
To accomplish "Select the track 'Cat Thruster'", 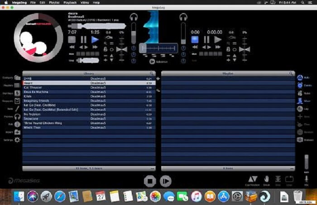I will [89, 88].
